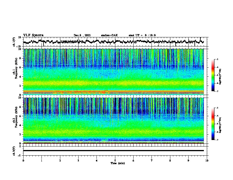The image size is (233, 180).
Task: Click the time axis tick label '0'
Action: tap(23, 161)
